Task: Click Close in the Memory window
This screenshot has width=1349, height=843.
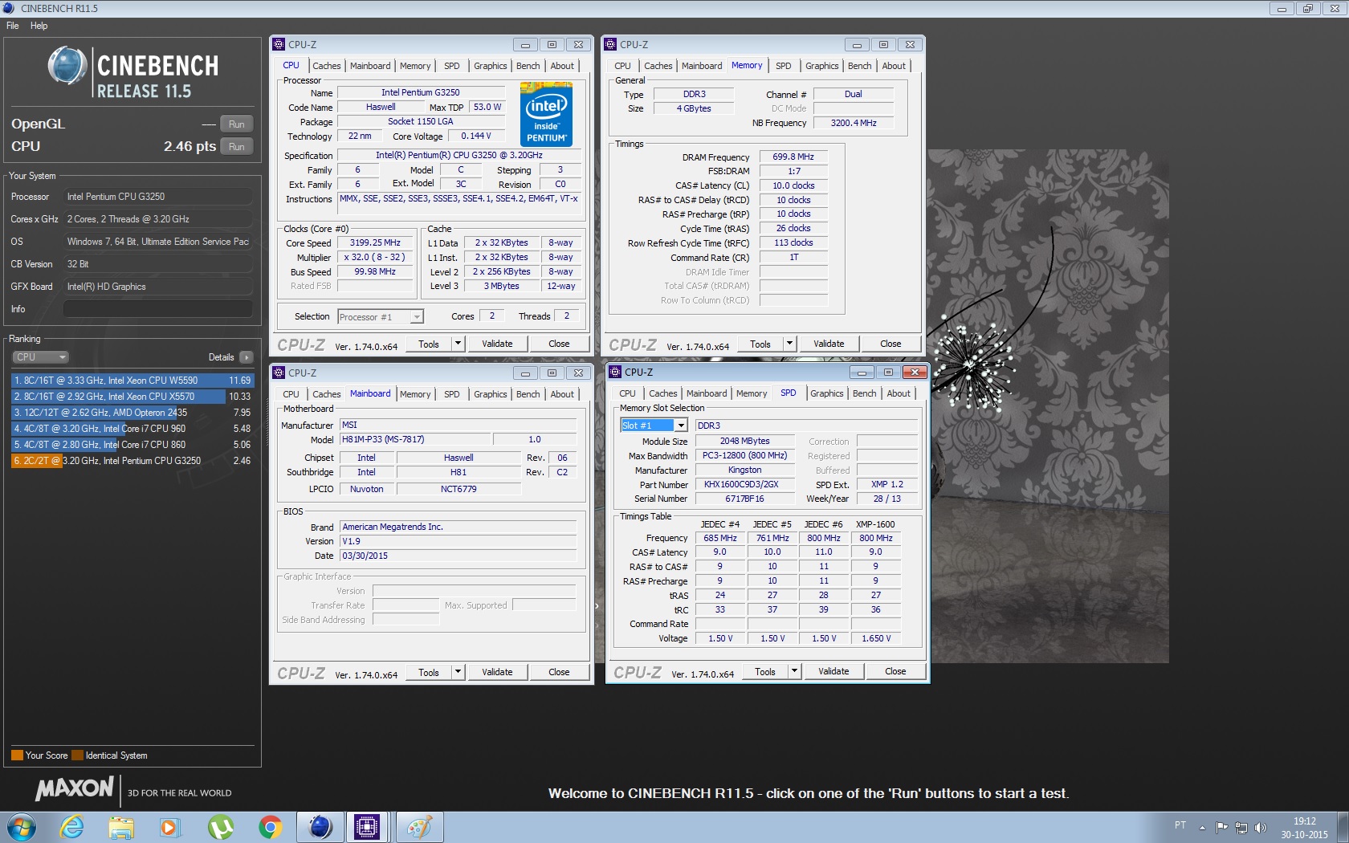Action: click(891, 344)
